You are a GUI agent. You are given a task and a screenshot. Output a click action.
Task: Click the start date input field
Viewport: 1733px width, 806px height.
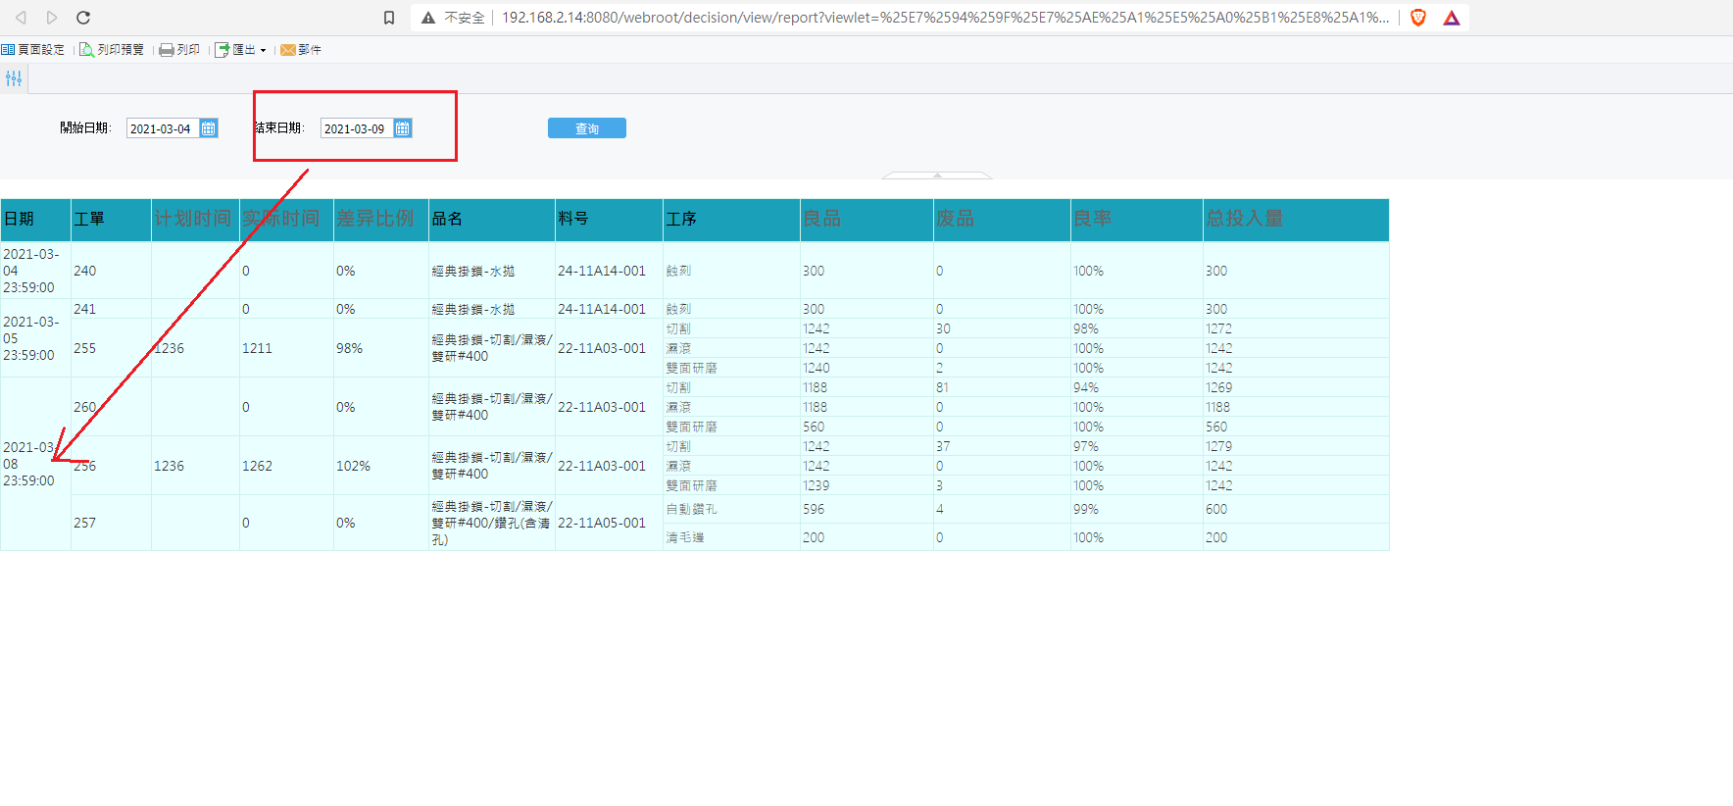point(163,128)
